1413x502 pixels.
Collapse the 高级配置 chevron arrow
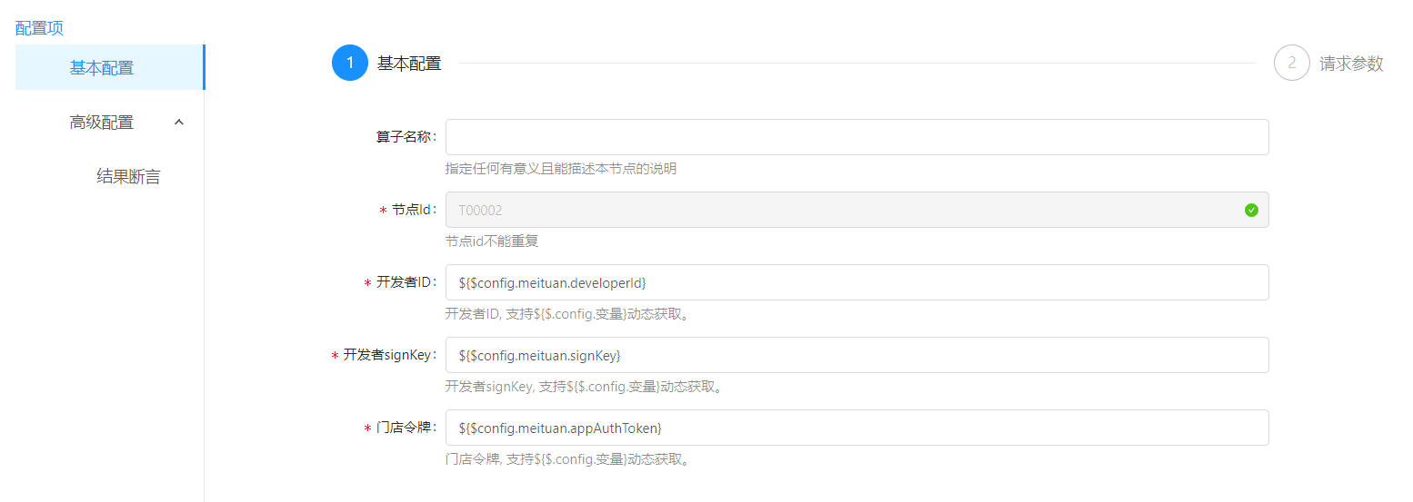[x=179, y=122]
